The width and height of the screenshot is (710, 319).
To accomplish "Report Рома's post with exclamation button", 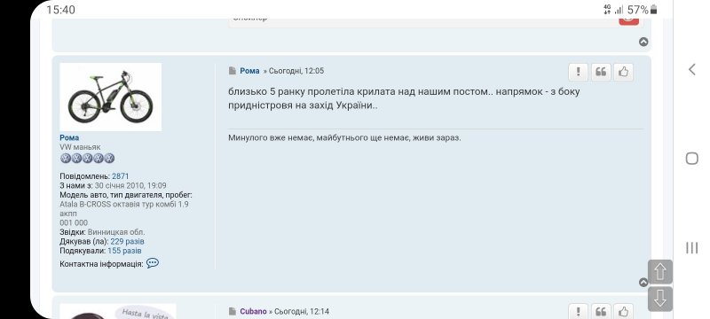I will [x=579, y=72].
